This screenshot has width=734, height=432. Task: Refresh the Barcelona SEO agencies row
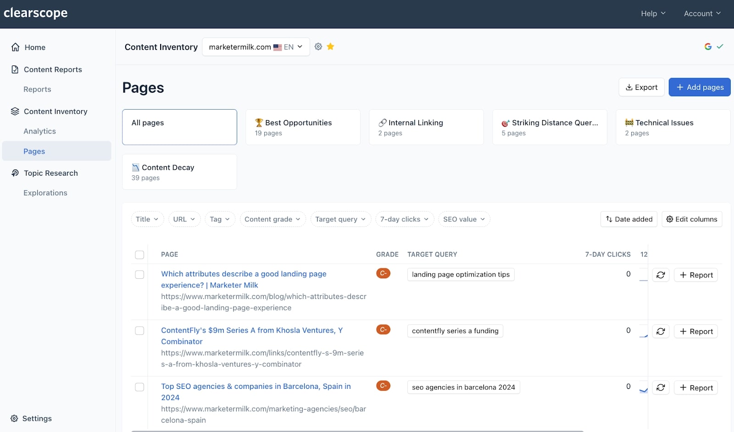(x=661, y=388)
